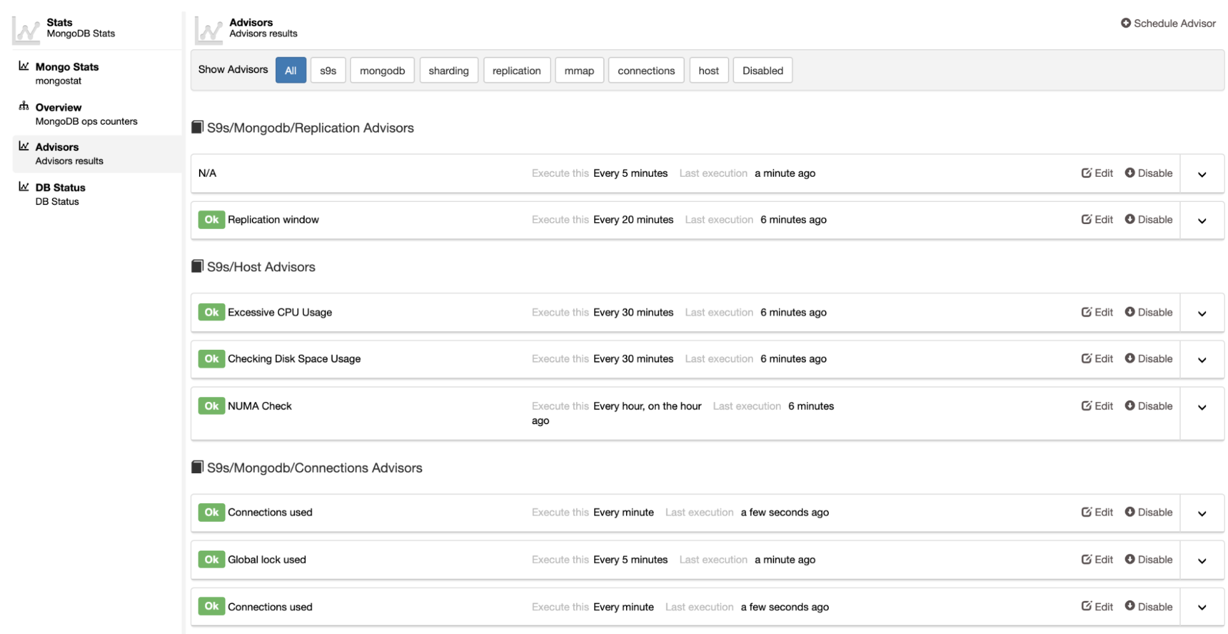Disable the NUMA Check advisor
The image size is (1228, 634).
coord(1148,406)
